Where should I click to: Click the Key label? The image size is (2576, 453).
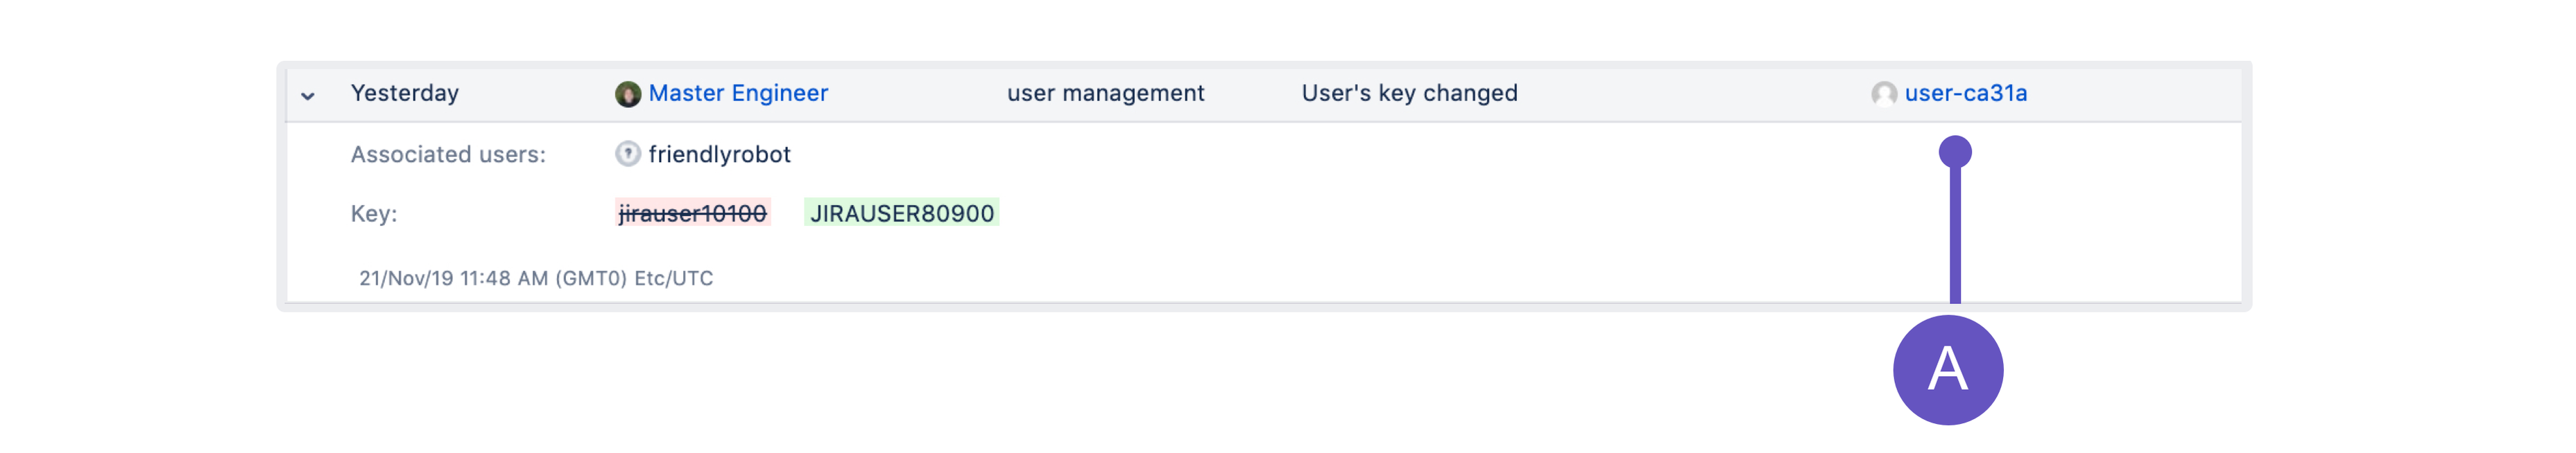tap(374, 213)
